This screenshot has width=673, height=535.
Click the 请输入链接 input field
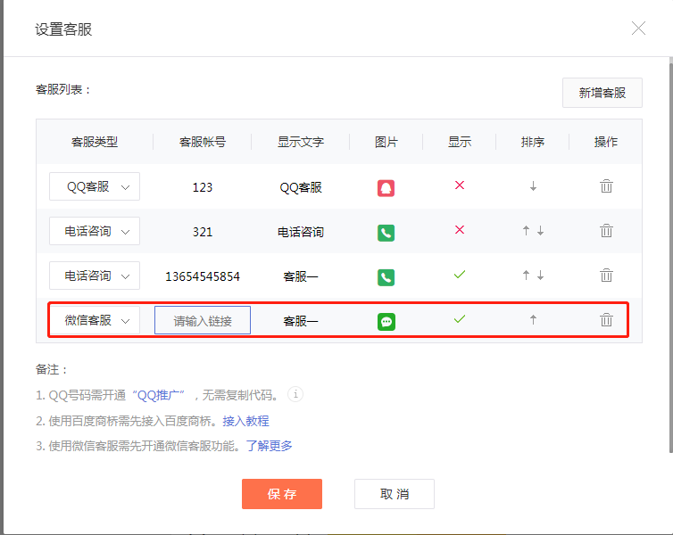[203, 320]
